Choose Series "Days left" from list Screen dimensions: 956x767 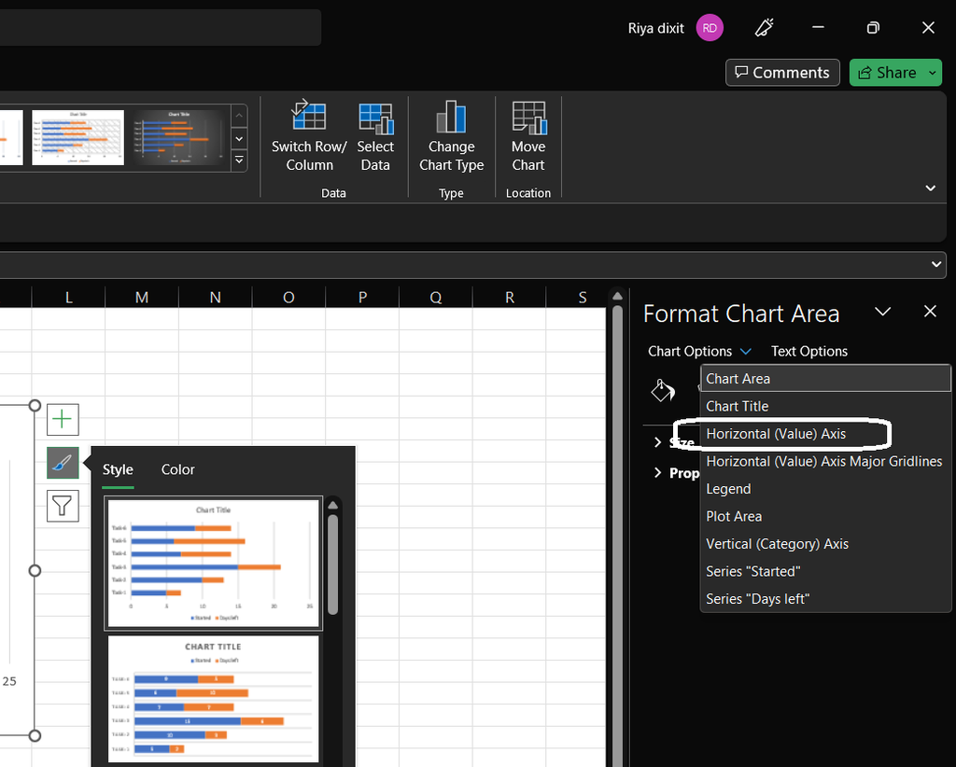(757, 599)
